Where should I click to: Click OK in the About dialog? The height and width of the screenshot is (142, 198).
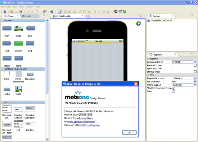(129, 132)
